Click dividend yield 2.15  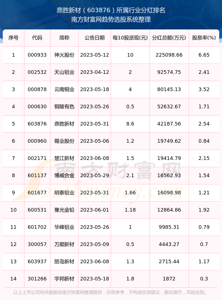[x=204, y=158]
